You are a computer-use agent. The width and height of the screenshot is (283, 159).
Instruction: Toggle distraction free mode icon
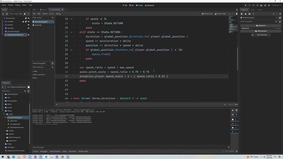pyautogui.click(x=237, y=10)
